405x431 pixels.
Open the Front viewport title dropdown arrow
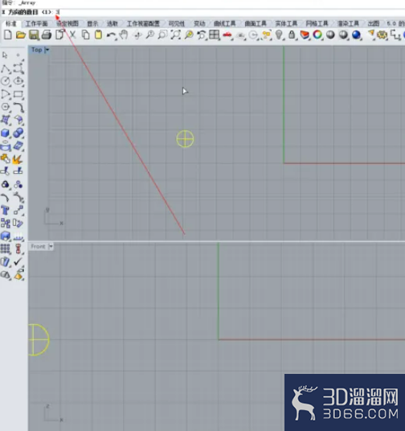coord(51,247)
